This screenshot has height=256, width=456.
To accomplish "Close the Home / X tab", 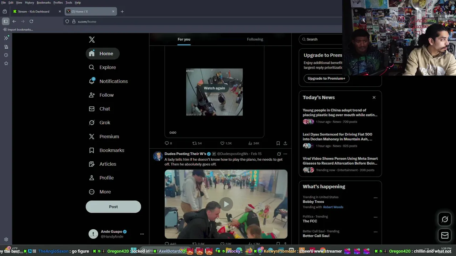I will click(113, 11).
